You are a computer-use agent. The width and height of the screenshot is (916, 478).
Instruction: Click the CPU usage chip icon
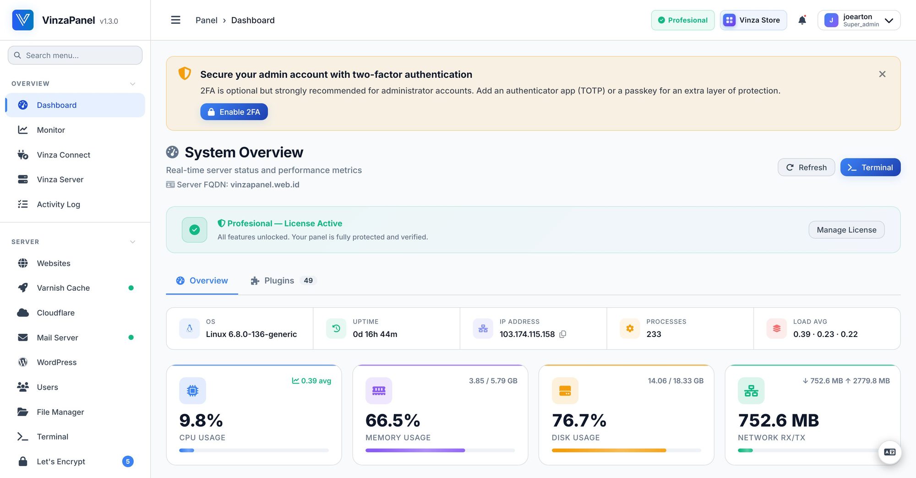[192, 391]
